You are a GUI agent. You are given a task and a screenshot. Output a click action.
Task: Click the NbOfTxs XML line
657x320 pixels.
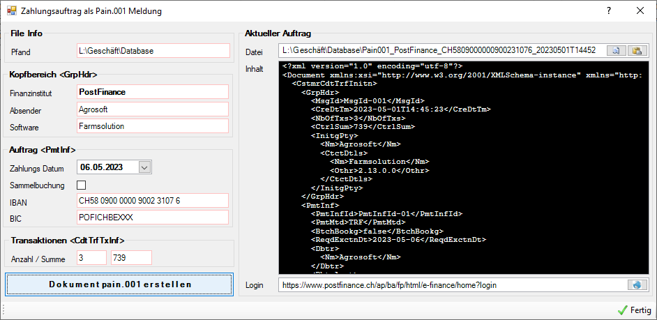pos(358,118)
